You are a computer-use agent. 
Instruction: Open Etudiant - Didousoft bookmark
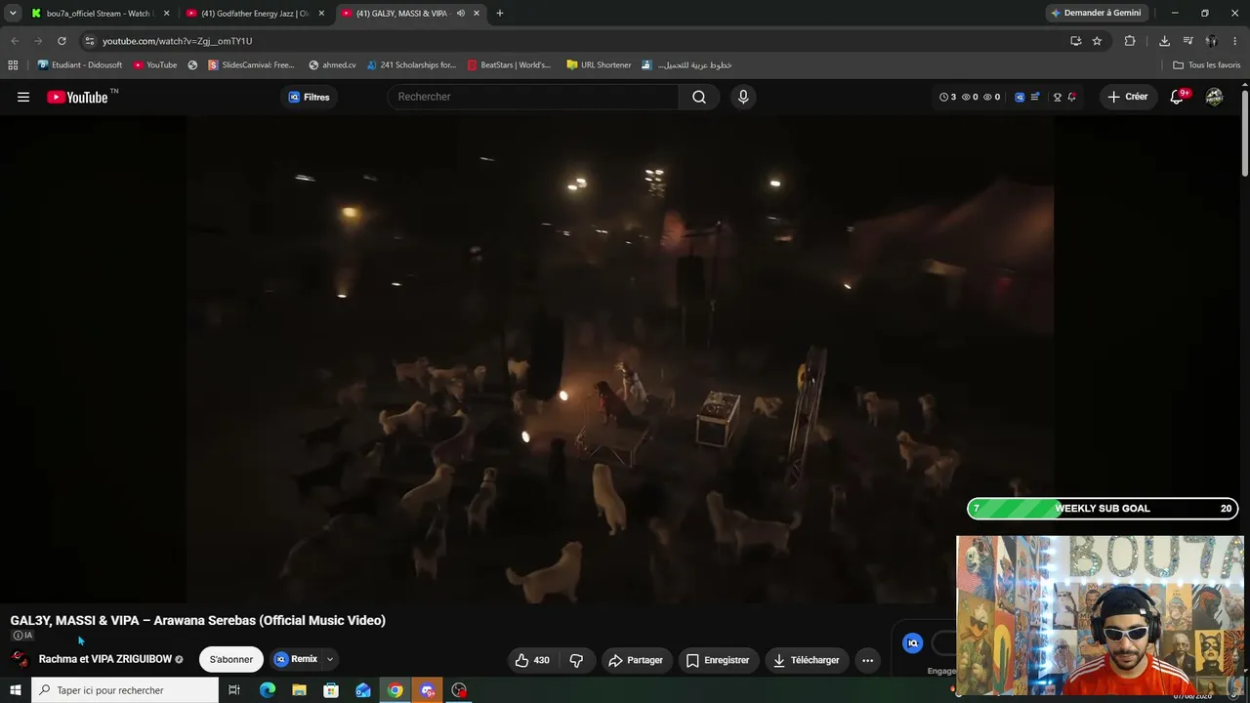coord(79,65)
